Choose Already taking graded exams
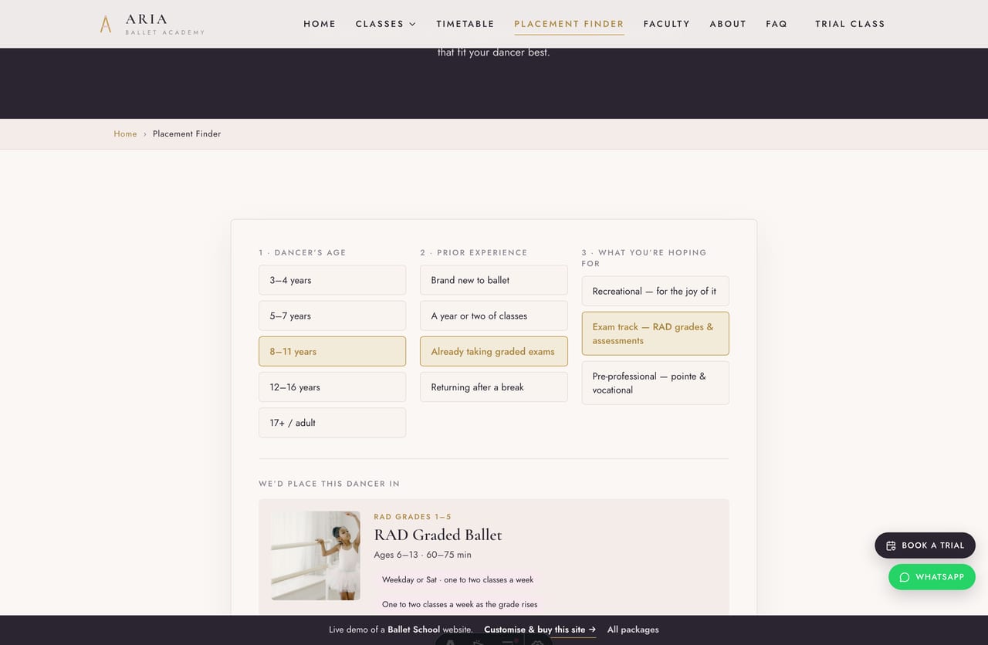Image resolution: width=988 pixels, height=645 pixels. (494, 351)
